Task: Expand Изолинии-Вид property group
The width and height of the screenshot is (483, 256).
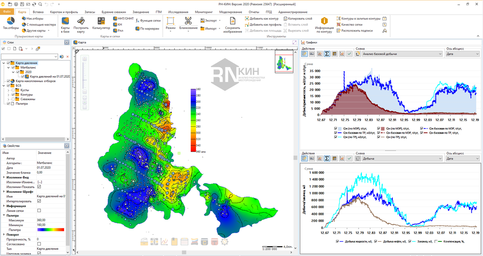Action: coord(4,177)
